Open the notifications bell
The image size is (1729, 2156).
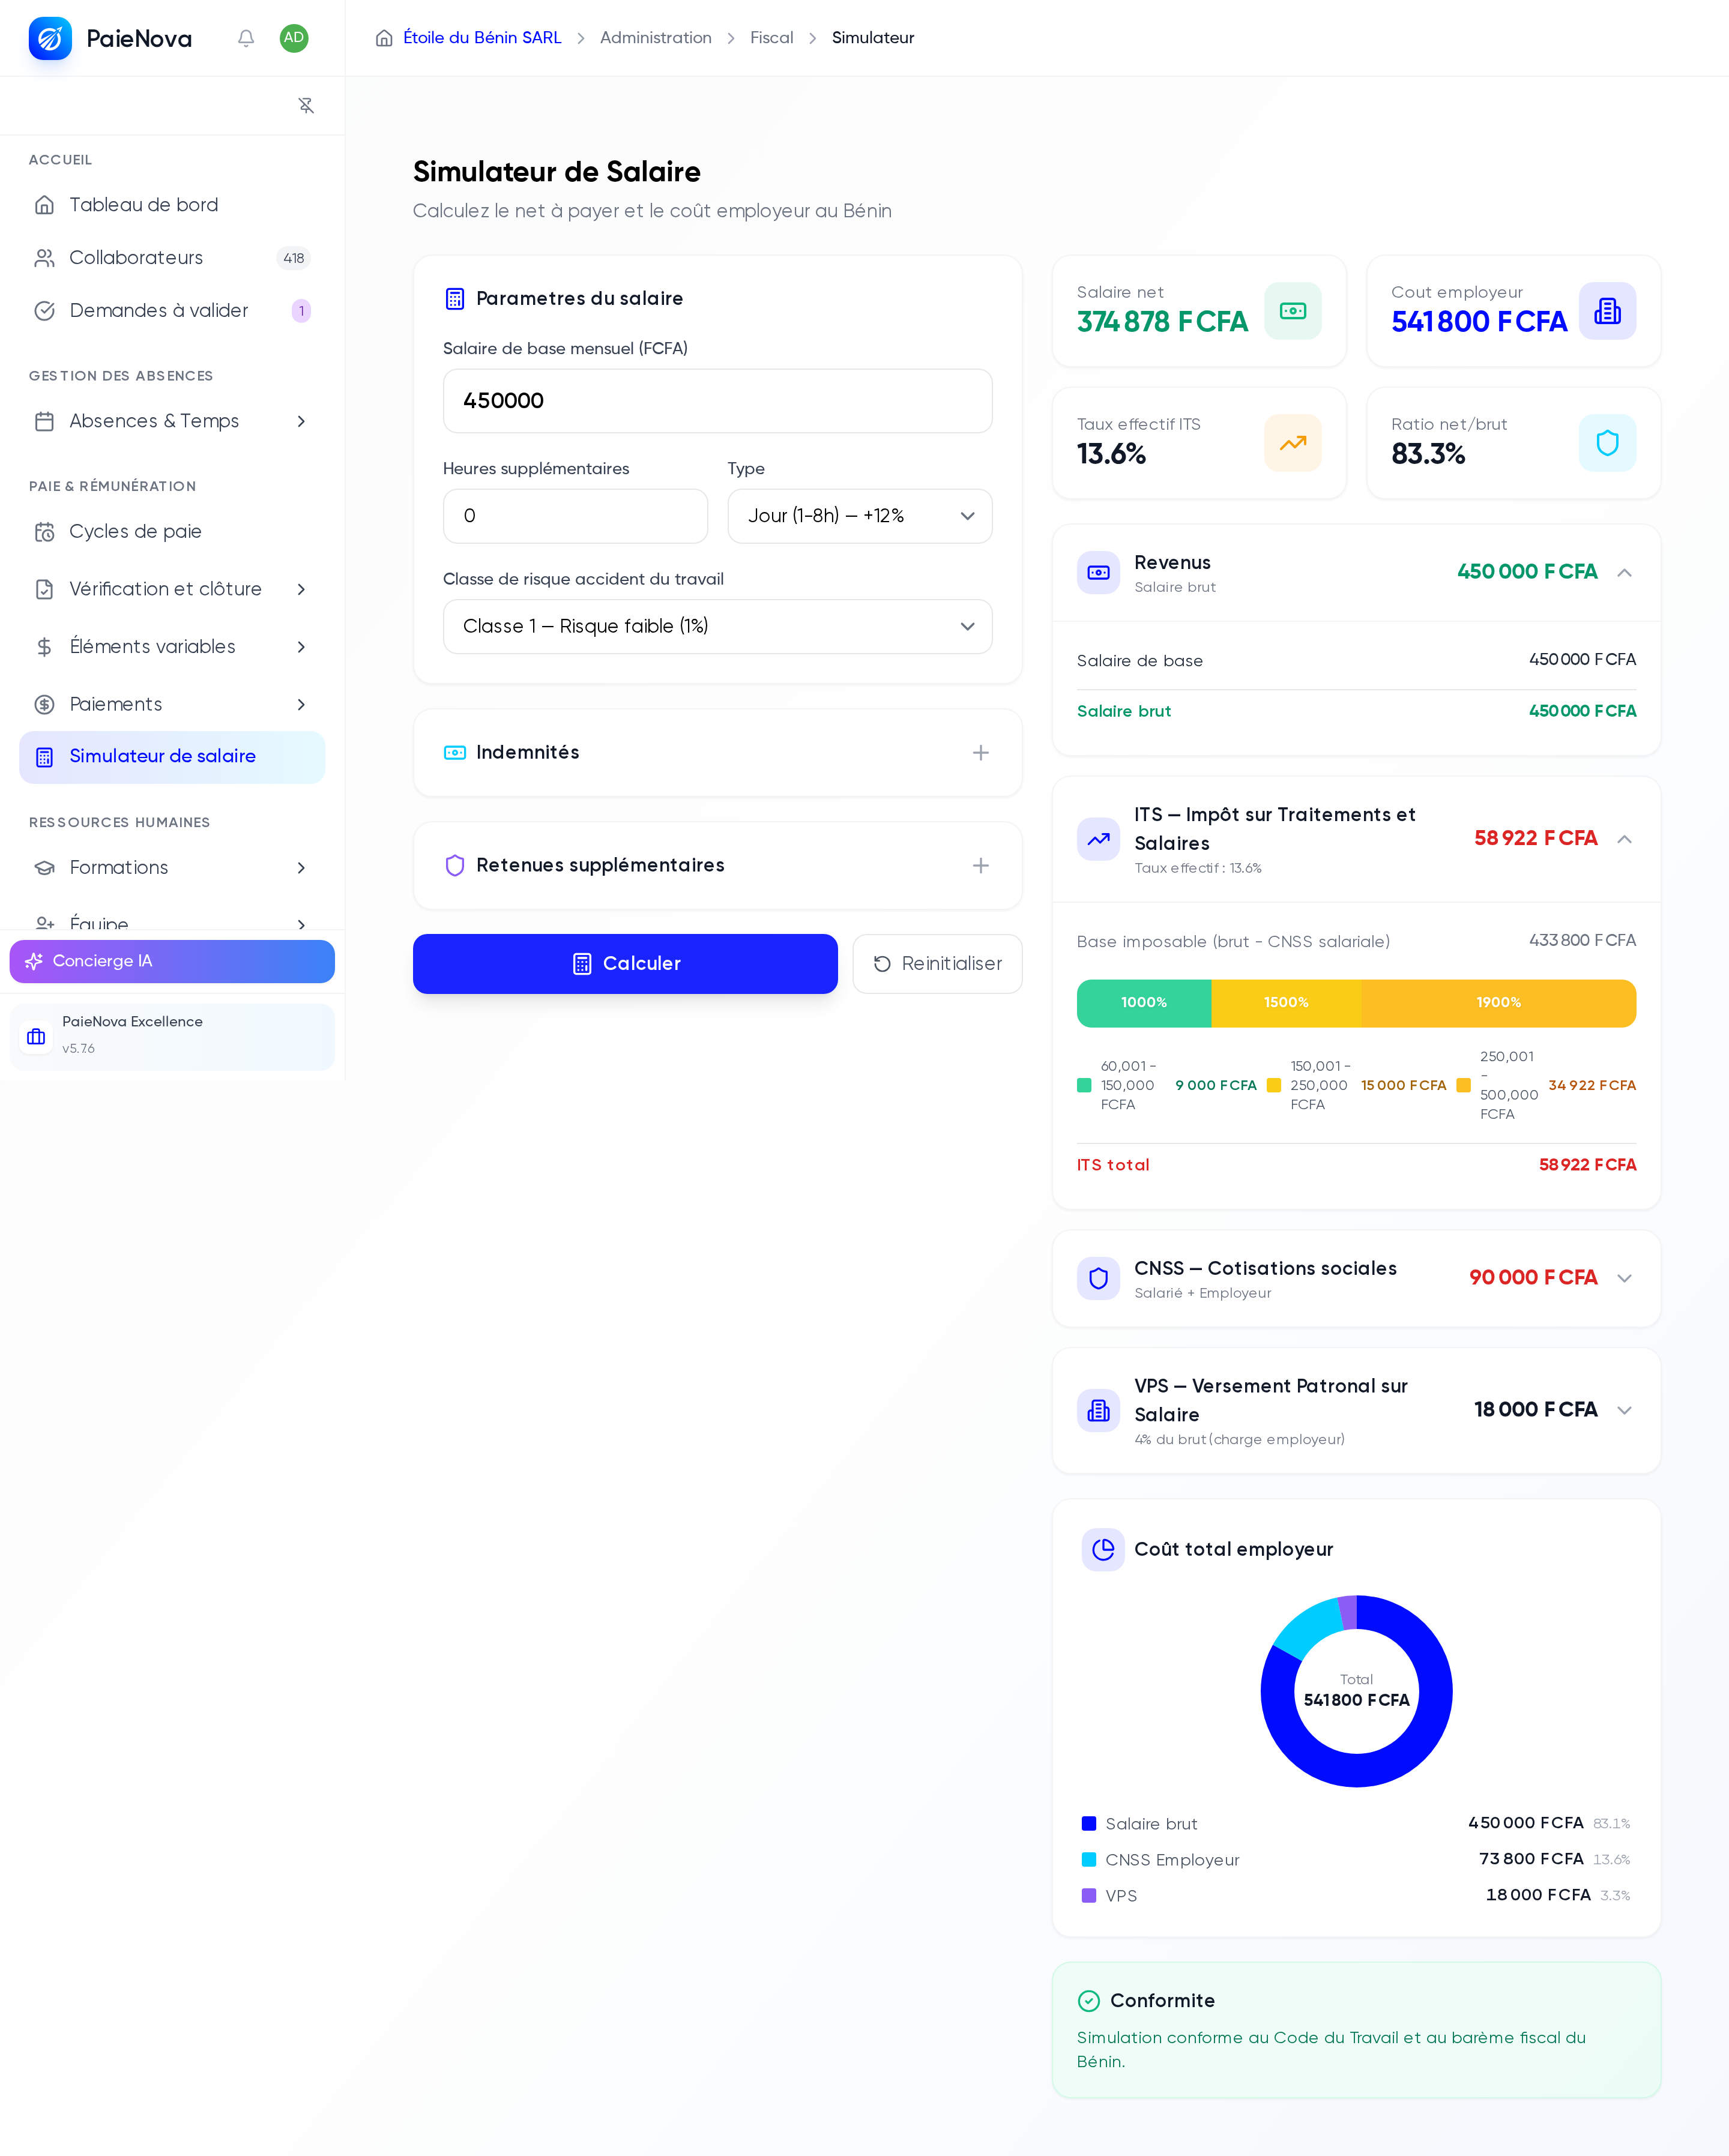coord(246,38)
